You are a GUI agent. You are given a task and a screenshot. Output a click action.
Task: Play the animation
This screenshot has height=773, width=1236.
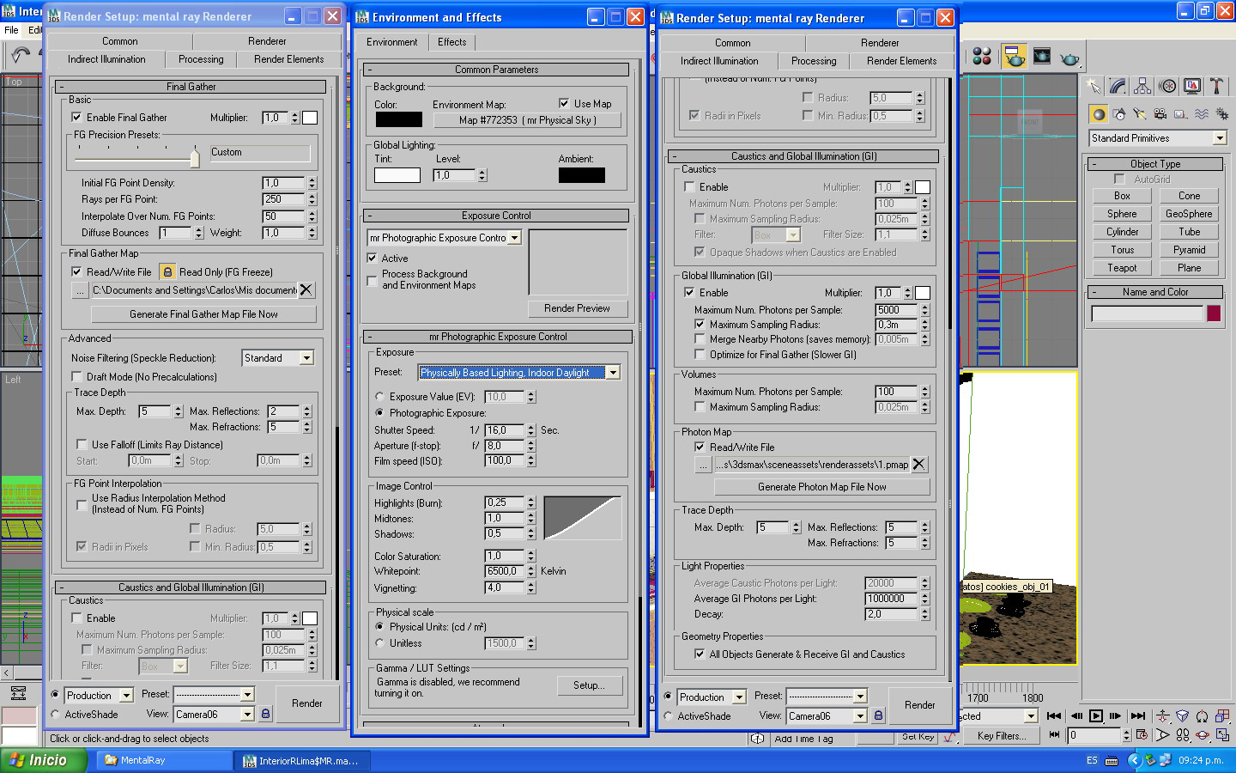(1096, 715)
